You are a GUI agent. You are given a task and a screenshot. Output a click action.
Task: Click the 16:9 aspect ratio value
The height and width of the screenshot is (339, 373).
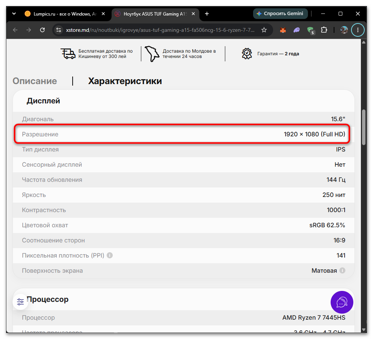(339, 241)
